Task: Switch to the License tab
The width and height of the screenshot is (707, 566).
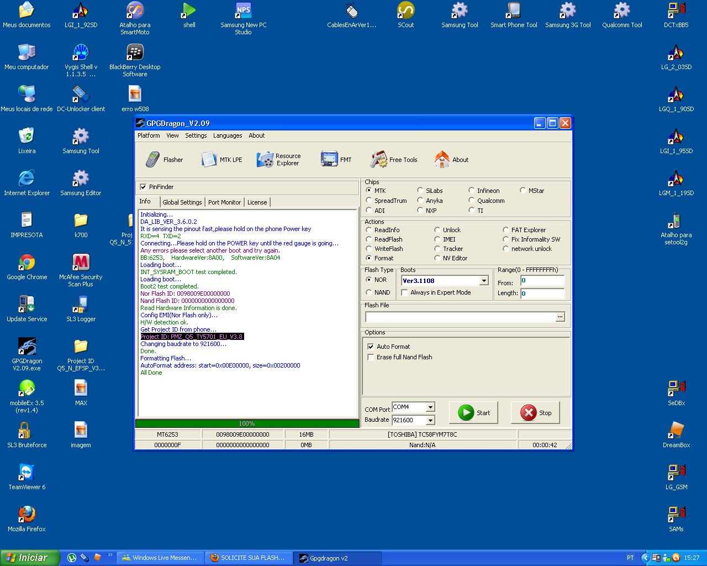Action: tap(257, 202)
